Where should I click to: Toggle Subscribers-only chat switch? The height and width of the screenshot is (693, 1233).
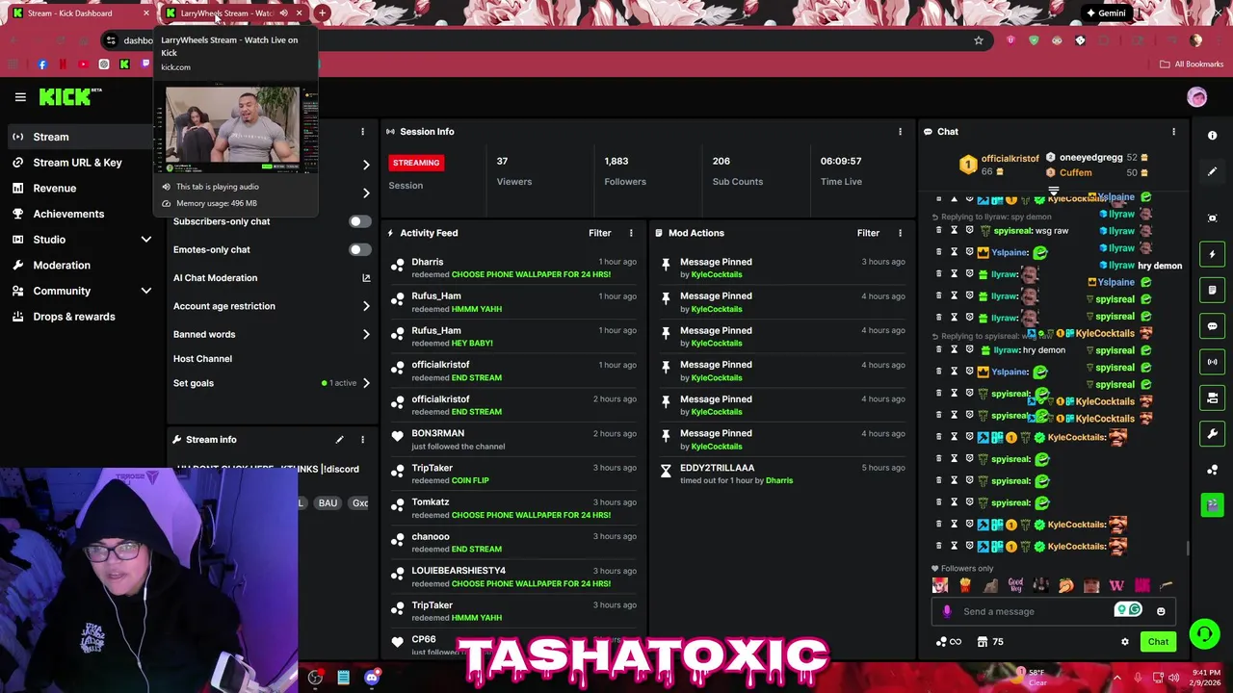[x=358, y=221]
